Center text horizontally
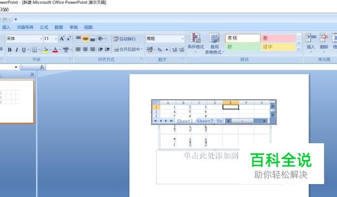337x197 pixels. click(86, 49)
